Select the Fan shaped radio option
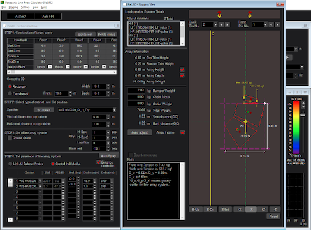Screen dimensions: 311x230 point(10,93)
